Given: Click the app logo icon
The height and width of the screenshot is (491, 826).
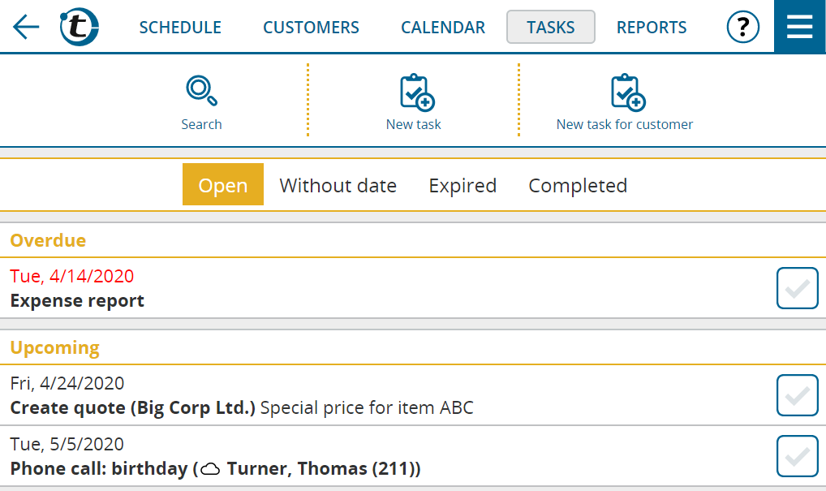Looking at the screenshot, I should (80, 27).
